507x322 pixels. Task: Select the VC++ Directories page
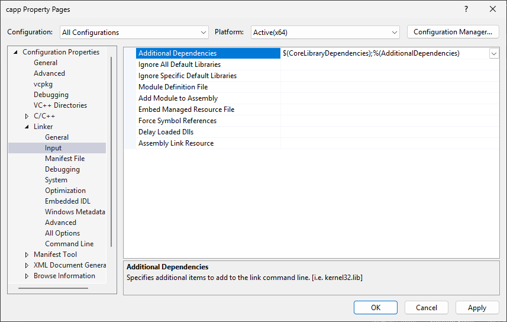[x=60, y=105]
